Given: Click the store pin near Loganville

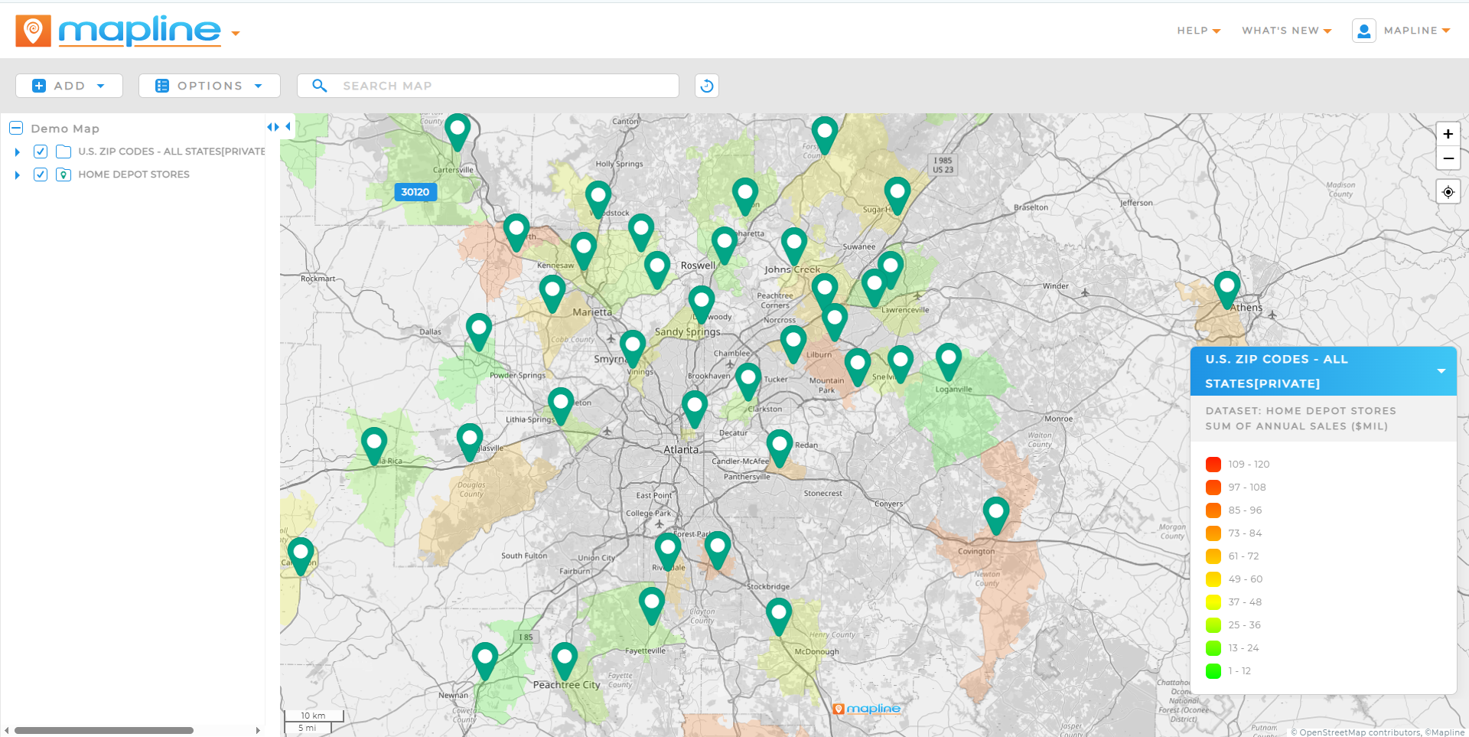Looking at the screenshot, I should (x=948, y=360).
